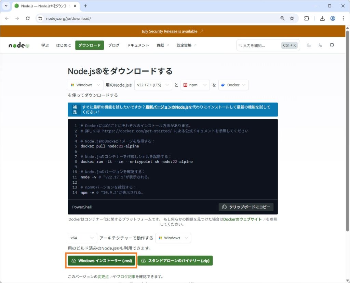Click code line starting 'npm -v'
Viewport: 350px width, 283px height.
[x=112, y=193]
